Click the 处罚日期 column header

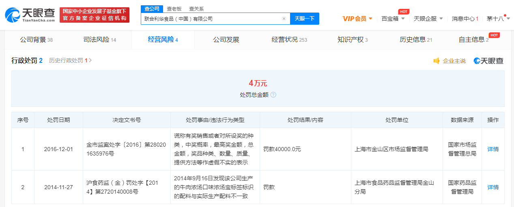[58, 120]
